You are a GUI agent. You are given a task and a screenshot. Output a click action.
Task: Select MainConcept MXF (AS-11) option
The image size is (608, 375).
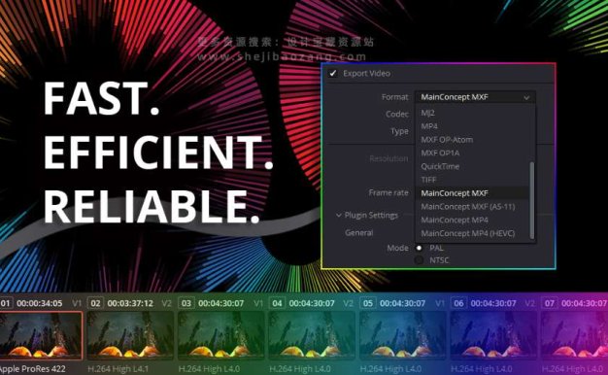468,207
